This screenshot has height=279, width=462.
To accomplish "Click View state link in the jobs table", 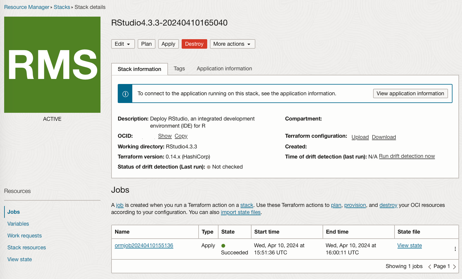I will click(410, 245).
